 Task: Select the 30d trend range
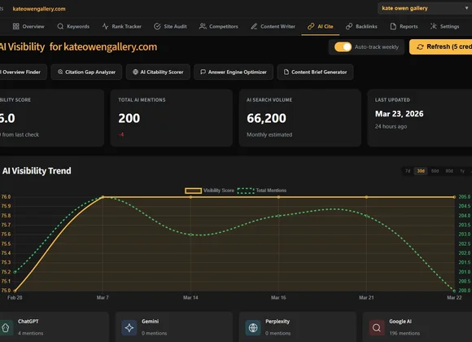click(421, 171)
